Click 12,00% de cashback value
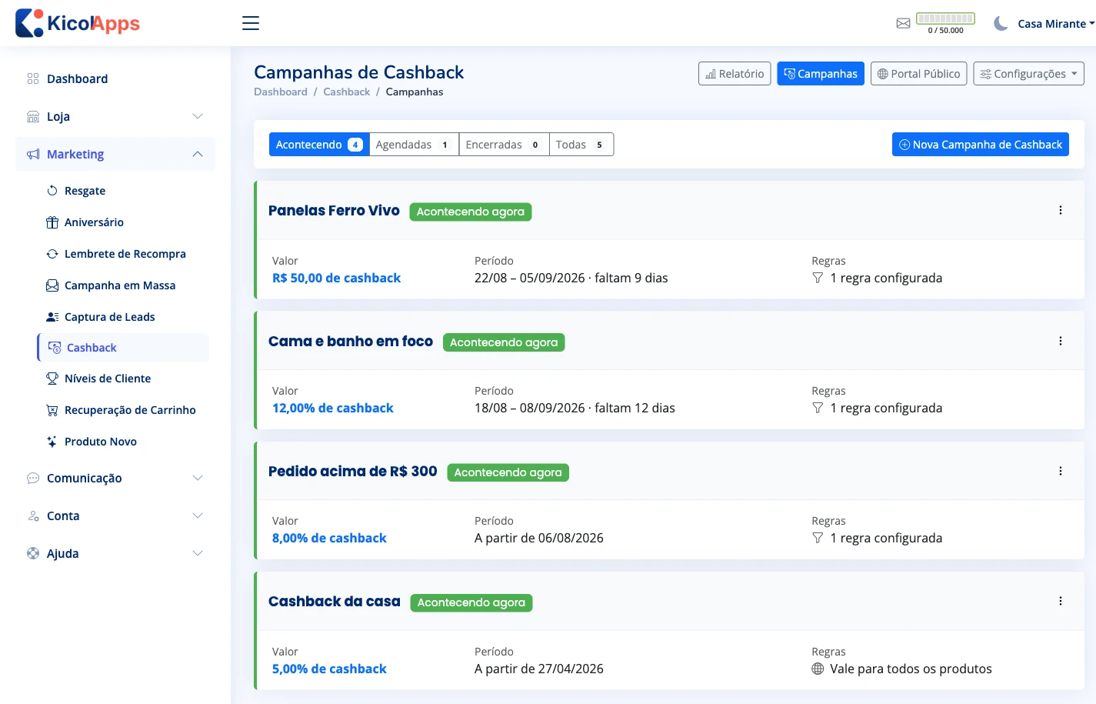The height and width of the screenshot is (704, 1096). [333, 408]
